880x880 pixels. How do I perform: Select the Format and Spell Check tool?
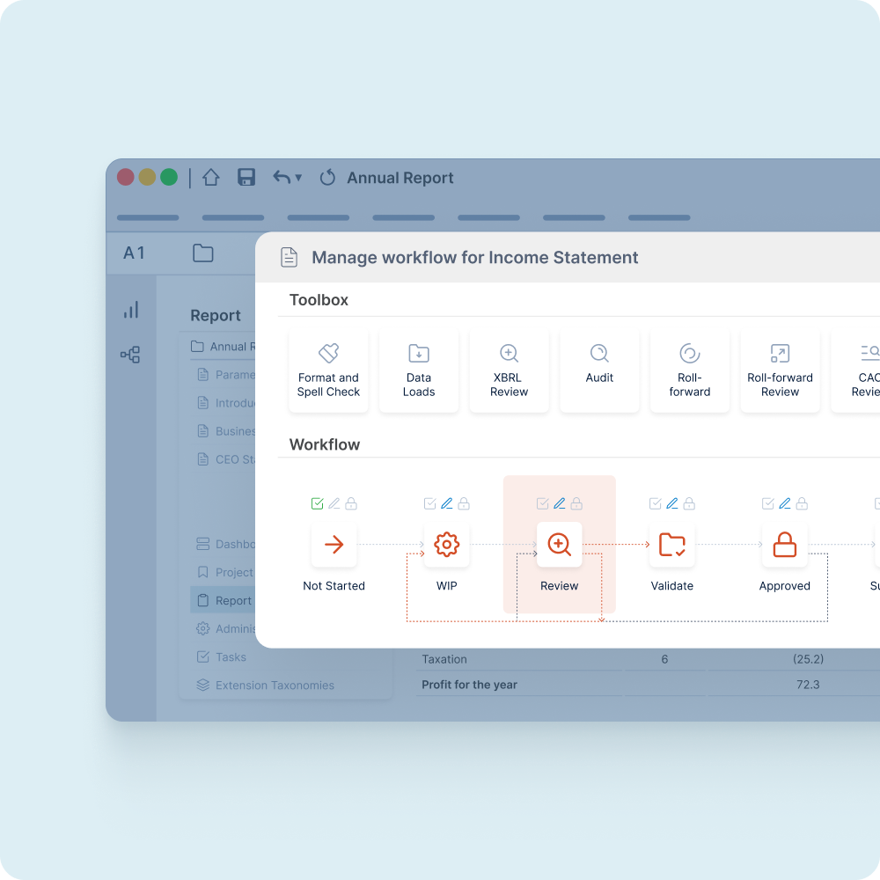pyautogui.click(x=328, y=370)
